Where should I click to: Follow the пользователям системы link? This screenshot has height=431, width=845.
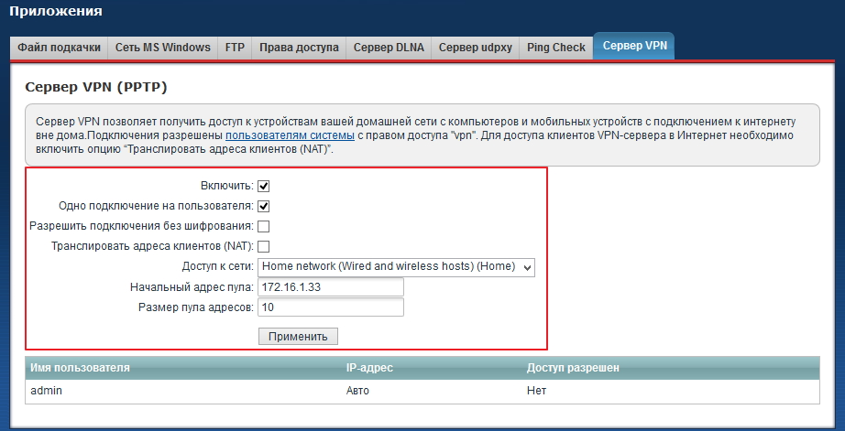(290, 135)
